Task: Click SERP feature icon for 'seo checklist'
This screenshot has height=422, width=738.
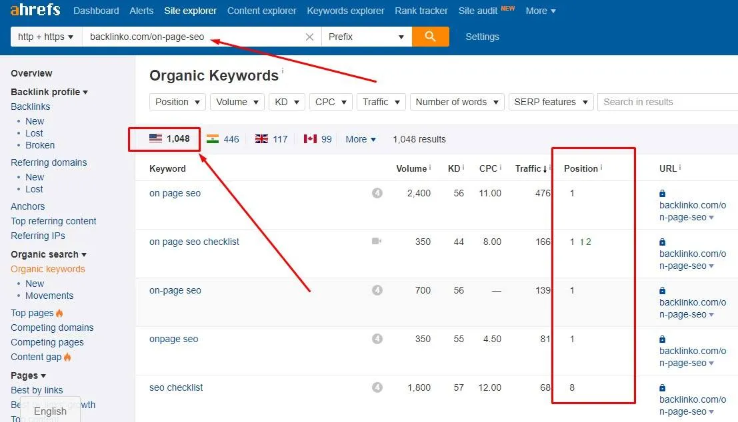Action: click(377, 387)
